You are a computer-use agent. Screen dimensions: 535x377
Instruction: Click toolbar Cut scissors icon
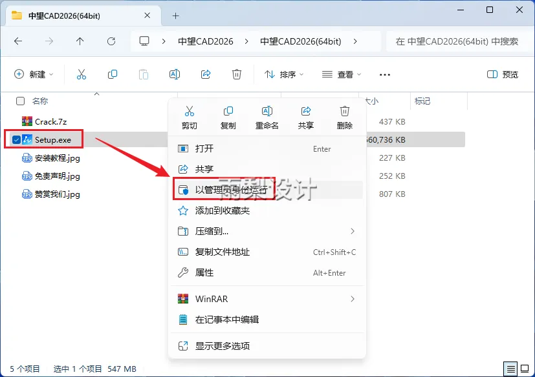coord(82,74)
